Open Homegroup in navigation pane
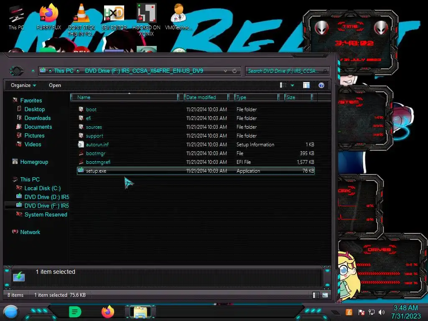This screenshot has width=428, height=321. (34, 162)
